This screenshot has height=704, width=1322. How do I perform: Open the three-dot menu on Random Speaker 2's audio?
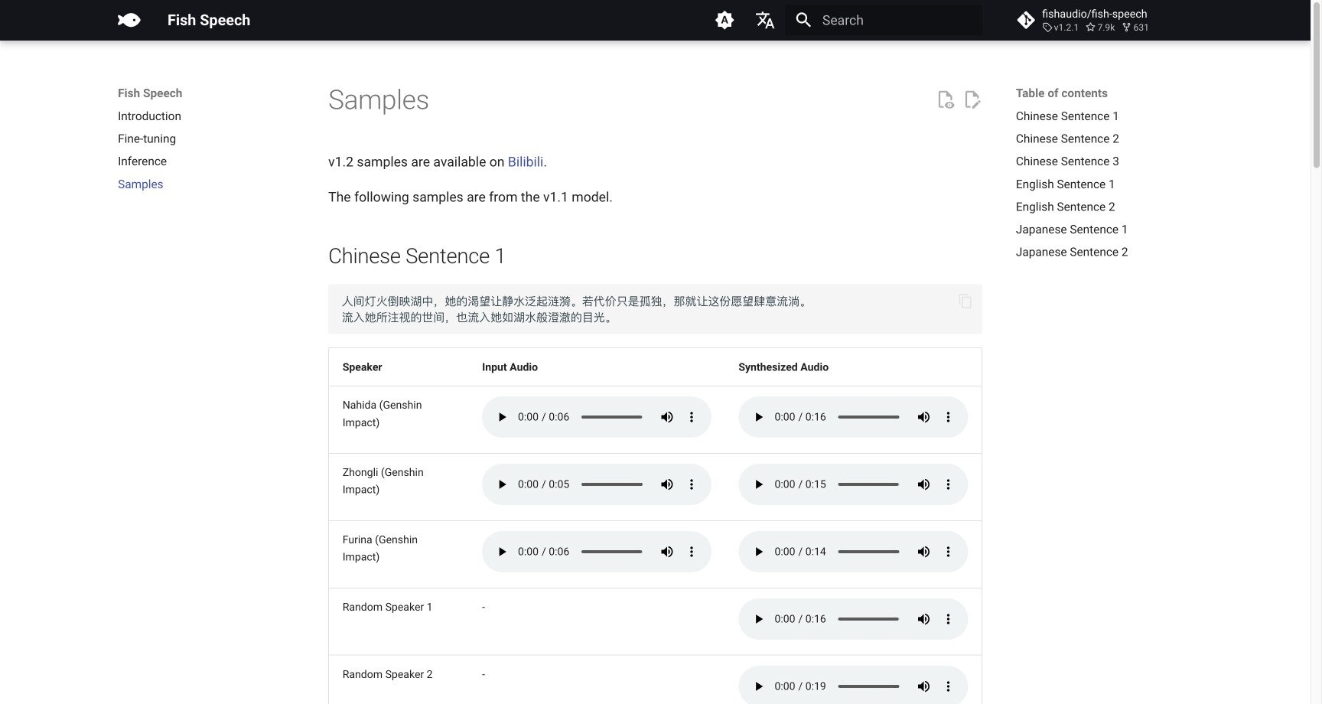pyautogui.click(x=948, y=686)
